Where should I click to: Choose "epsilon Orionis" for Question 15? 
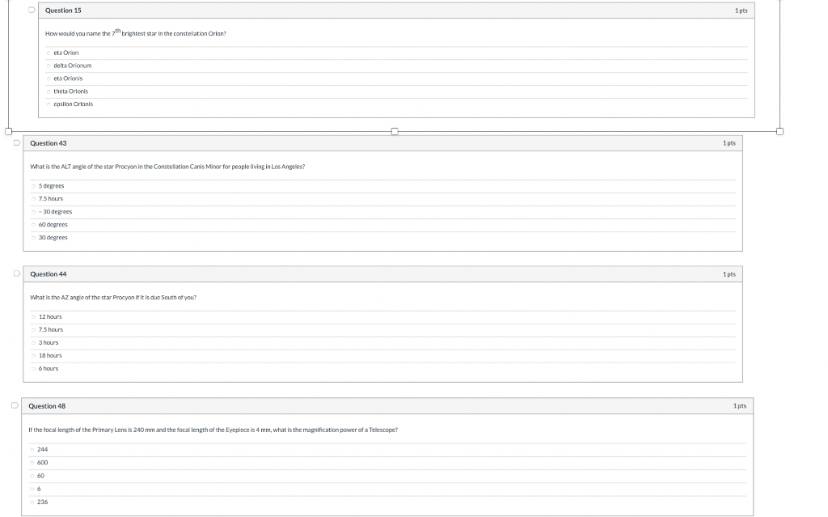[49, 104]
